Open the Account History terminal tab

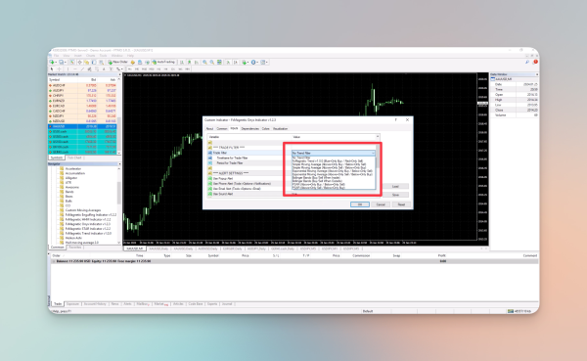click(x=95, y=304)
